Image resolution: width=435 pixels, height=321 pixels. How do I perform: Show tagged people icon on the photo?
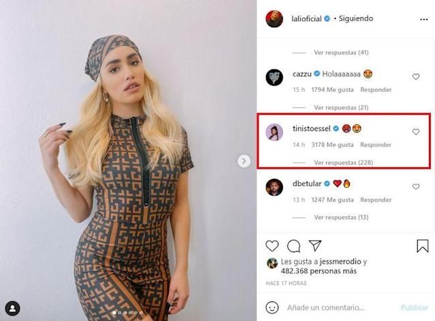click(12, 308)
